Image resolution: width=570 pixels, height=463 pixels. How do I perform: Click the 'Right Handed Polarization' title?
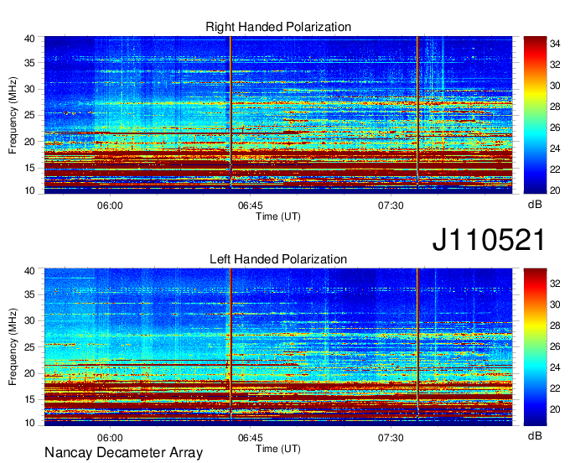pyautogui.click(x=278, y=27)
